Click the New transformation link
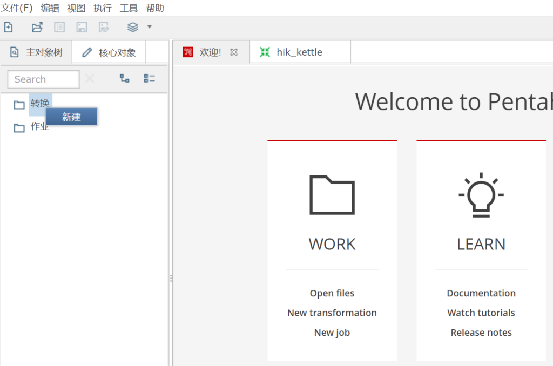The width and height of the screenshot is (553, 366). [x=332, y=313]
